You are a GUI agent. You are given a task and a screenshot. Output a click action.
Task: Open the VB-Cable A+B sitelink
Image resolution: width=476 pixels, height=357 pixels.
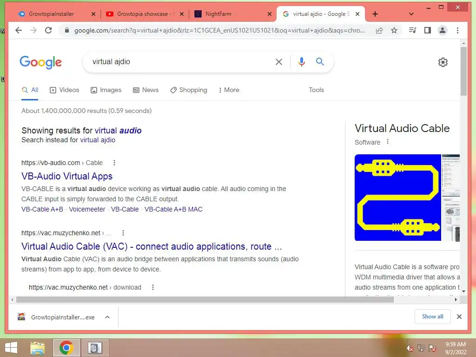pyautogui.click(x=42, y=209)
